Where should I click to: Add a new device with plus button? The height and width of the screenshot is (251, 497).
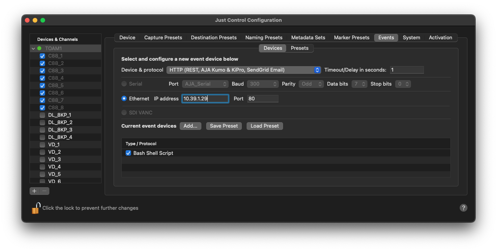[34, 191]
